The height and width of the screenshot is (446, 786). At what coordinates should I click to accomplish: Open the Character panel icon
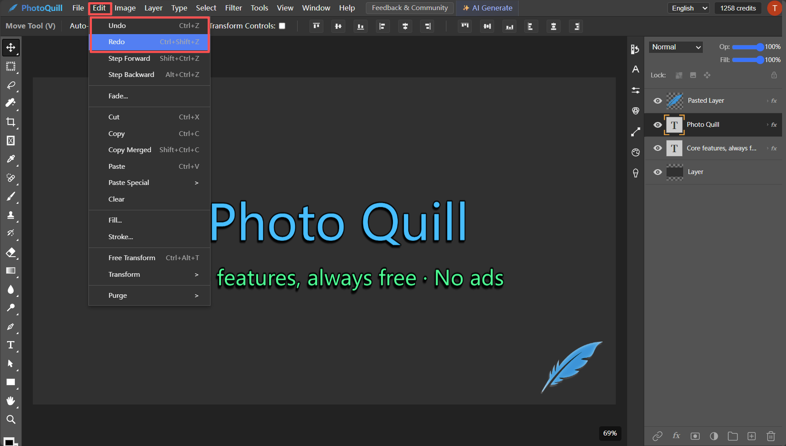click(635, 69)
